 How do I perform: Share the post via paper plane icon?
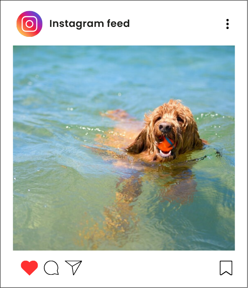[74, 267]
